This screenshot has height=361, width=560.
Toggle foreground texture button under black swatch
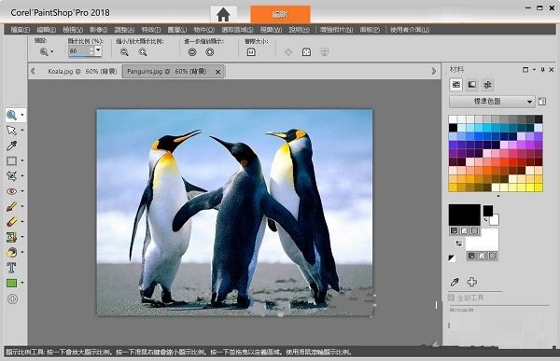coord(464,230)
